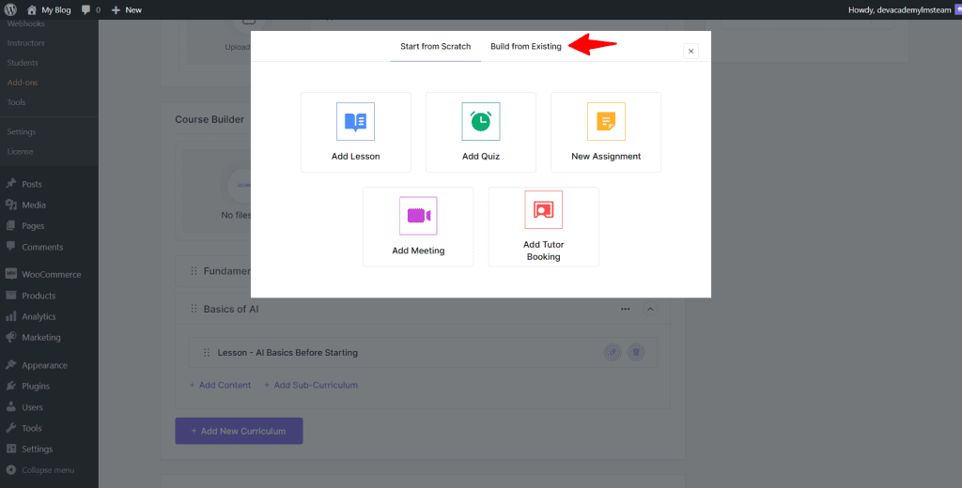Click the New Assignment note icon
The width and height of the screenshot is (962, 488).
tap(606, 121)
